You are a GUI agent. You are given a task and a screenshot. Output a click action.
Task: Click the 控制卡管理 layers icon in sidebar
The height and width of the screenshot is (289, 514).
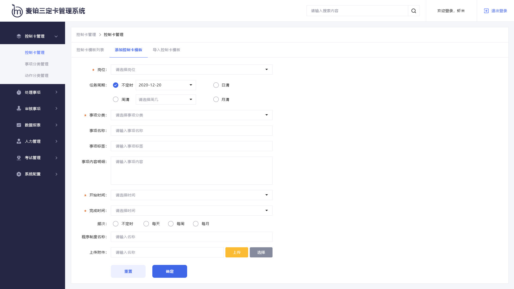tap(18, 36)
